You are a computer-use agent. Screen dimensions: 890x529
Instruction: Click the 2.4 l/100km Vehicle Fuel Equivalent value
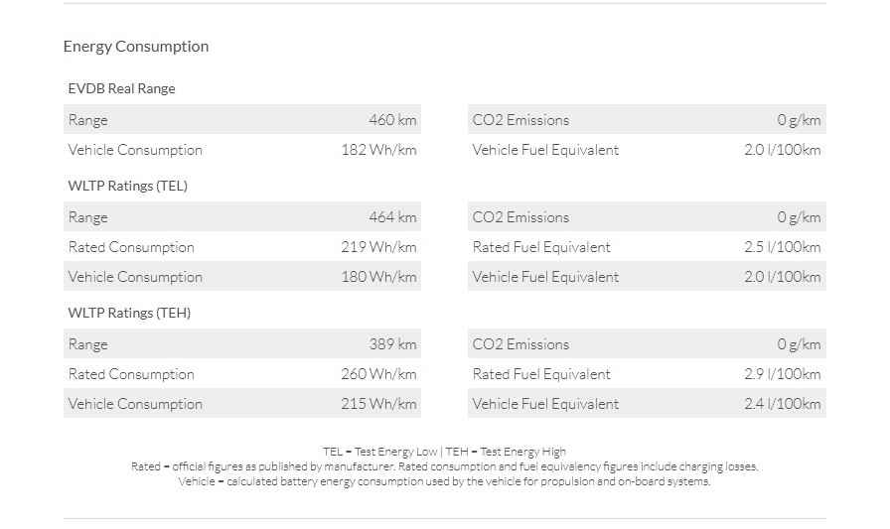[x=782, y=404]
